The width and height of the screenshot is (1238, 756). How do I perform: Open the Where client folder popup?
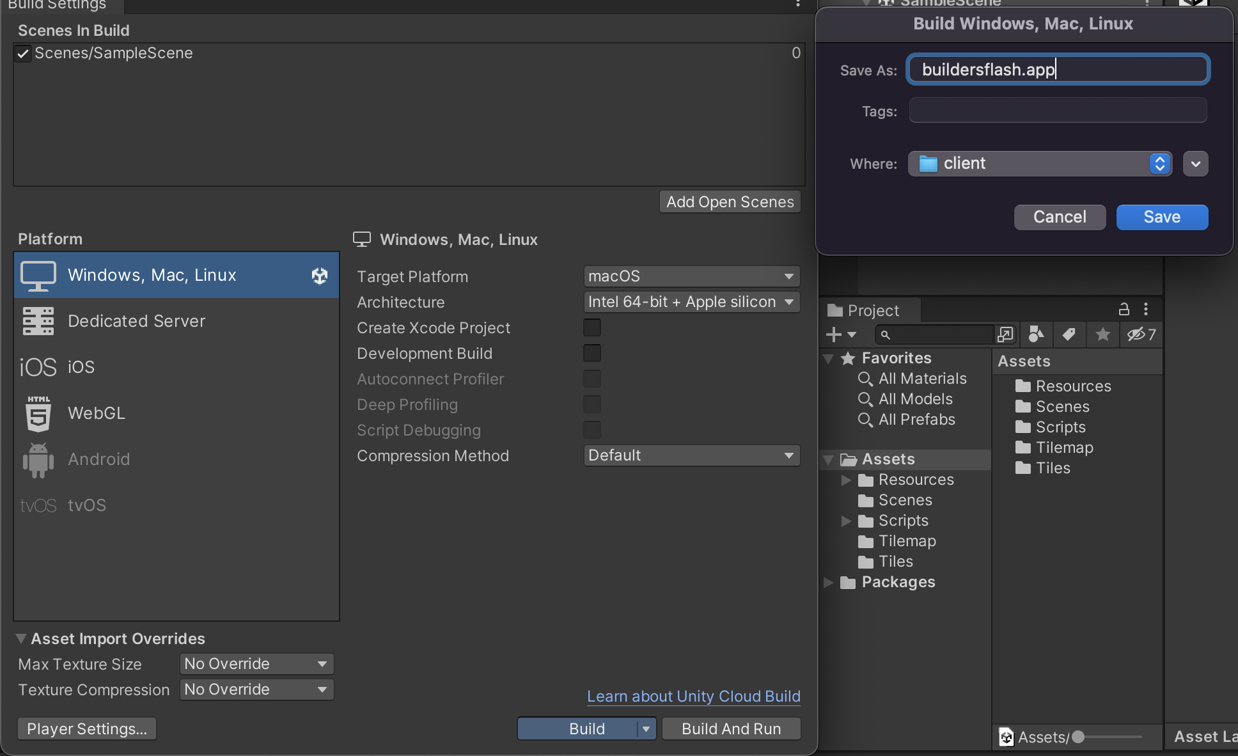pos(1040,164)
